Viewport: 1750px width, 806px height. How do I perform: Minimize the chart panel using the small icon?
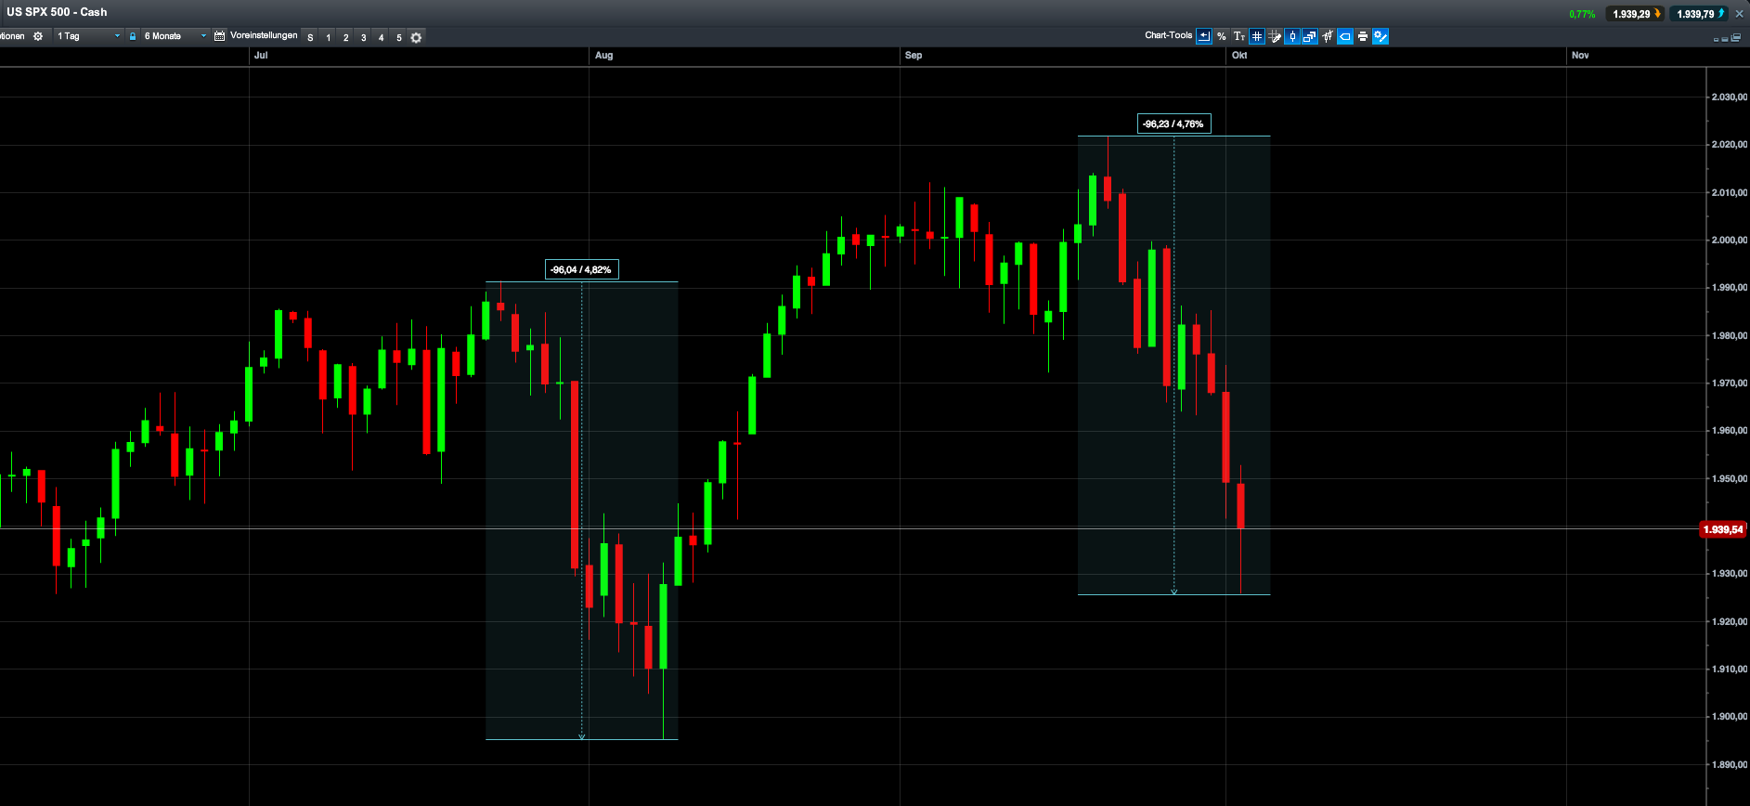1716,39
